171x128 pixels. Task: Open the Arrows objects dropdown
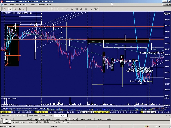pos(96,9)
